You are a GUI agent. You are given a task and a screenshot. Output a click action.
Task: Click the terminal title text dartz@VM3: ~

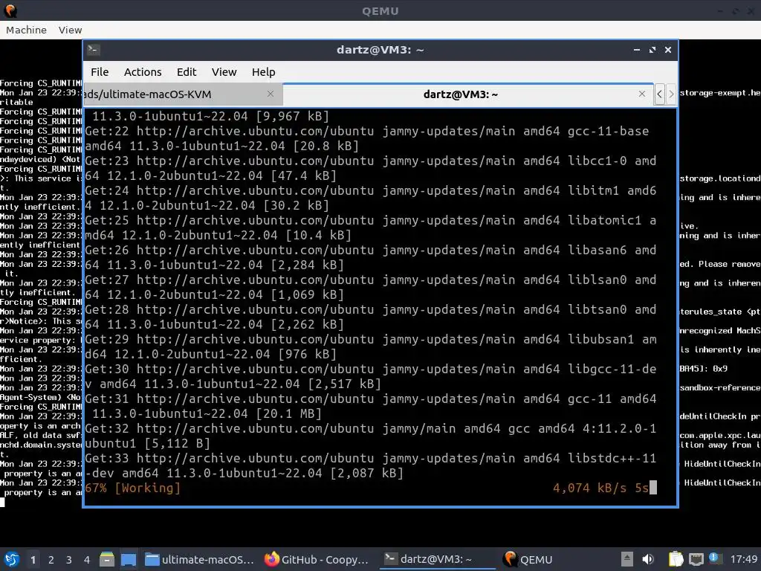pos(380,50)
